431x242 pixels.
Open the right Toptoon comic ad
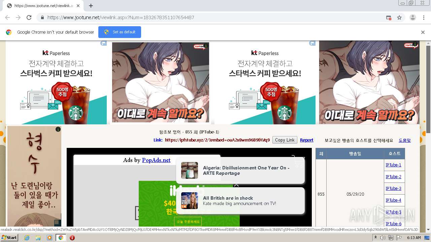point(369,82)
